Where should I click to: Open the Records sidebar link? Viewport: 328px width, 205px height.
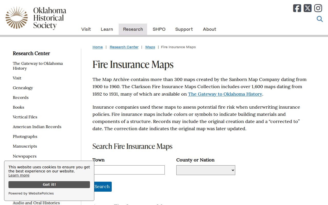(20, 98)
